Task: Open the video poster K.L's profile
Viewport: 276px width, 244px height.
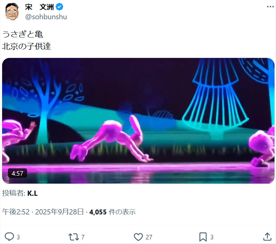Action: (32, 193)
